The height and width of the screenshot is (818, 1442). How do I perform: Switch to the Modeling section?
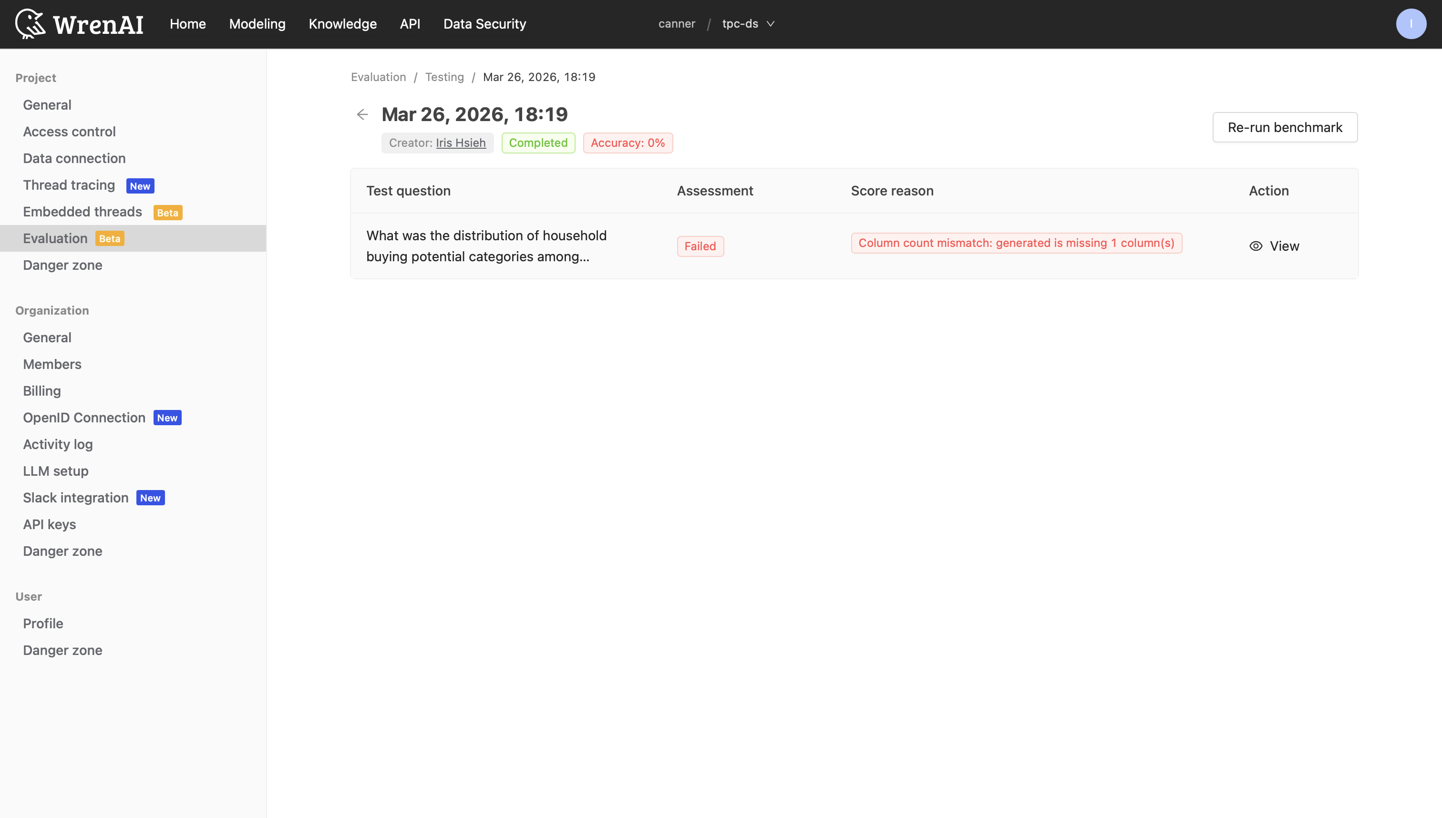[x=257, y=24]
